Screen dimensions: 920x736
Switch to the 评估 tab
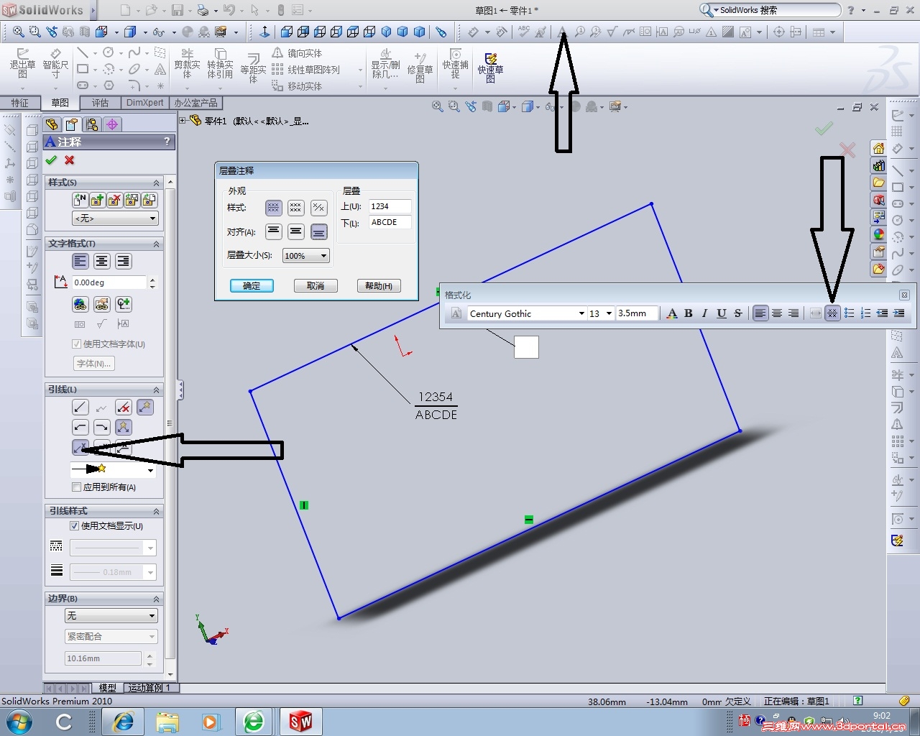pos(100,103)
